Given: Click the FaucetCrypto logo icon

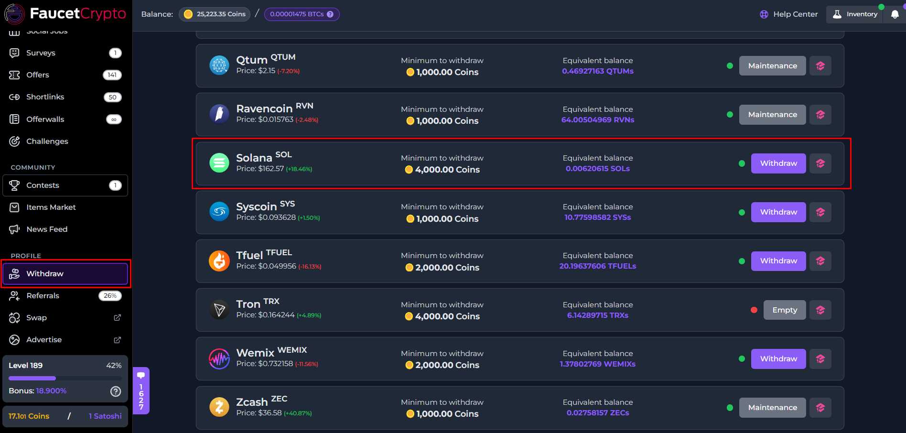Looking at the screenshot, I should click(14, 14).
